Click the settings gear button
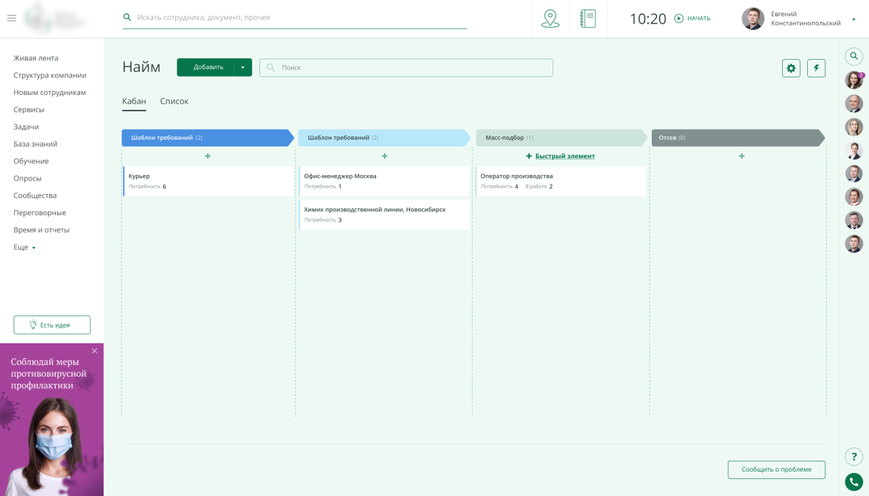 (x=791, y=68)
